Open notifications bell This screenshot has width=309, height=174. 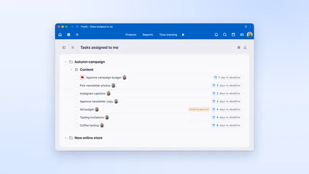[x=216, y=35]
